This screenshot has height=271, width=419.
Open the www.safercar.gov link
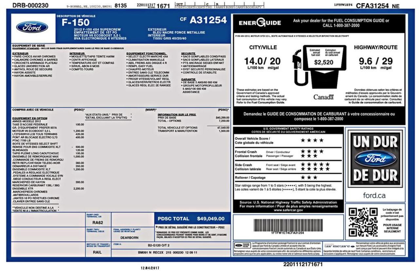pos(288,210)
